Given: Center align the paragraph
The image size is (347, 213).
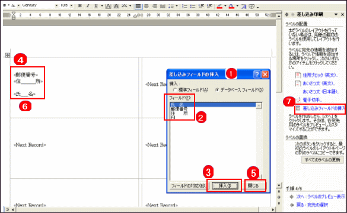Looking at the screenshot, I should click(147, 6).
